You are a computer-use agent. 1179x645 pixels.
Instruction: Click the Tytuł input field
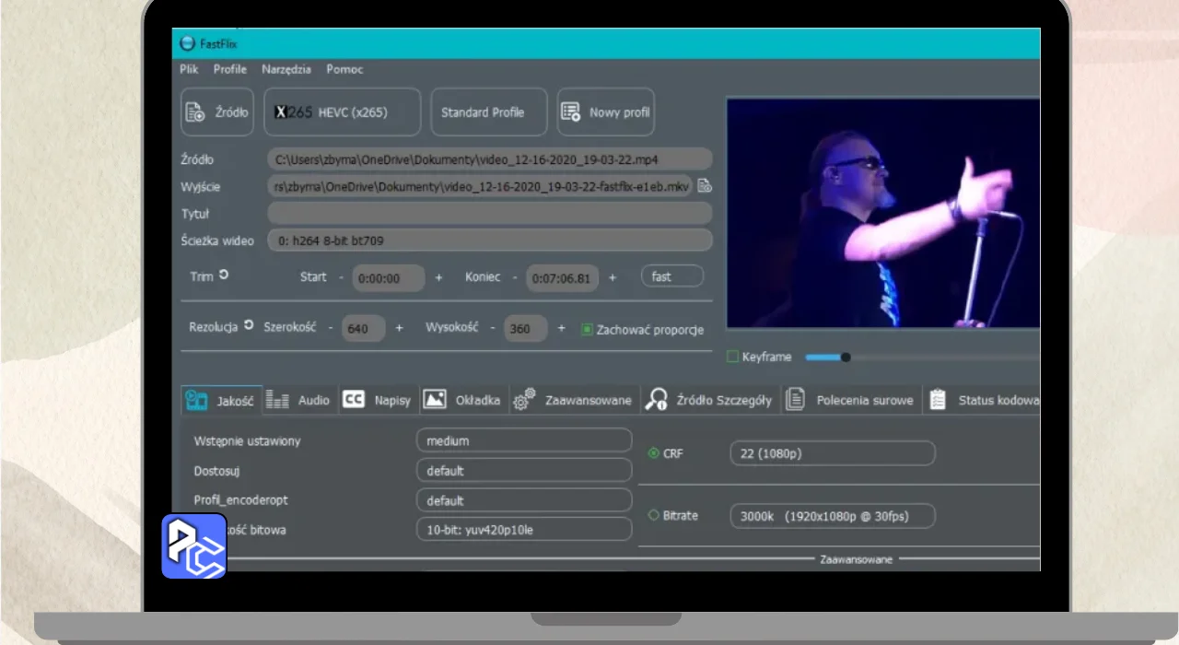[489, 214]
